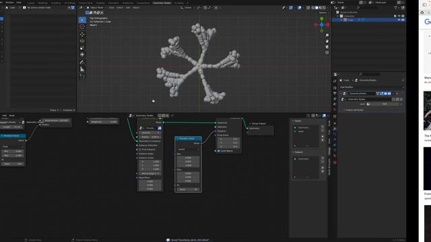The height and width of the screenshot is (242, 431).
Task: Collapse the Collection tree arrow in outliner
Action: (x=338, y=16)
